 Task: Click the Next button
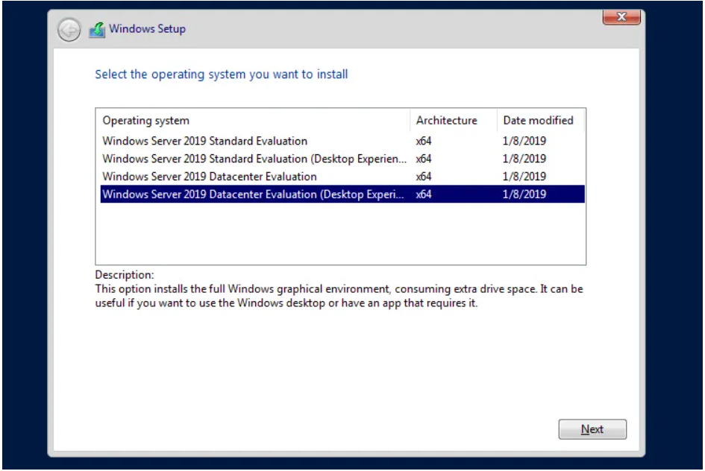coord(592,429)
